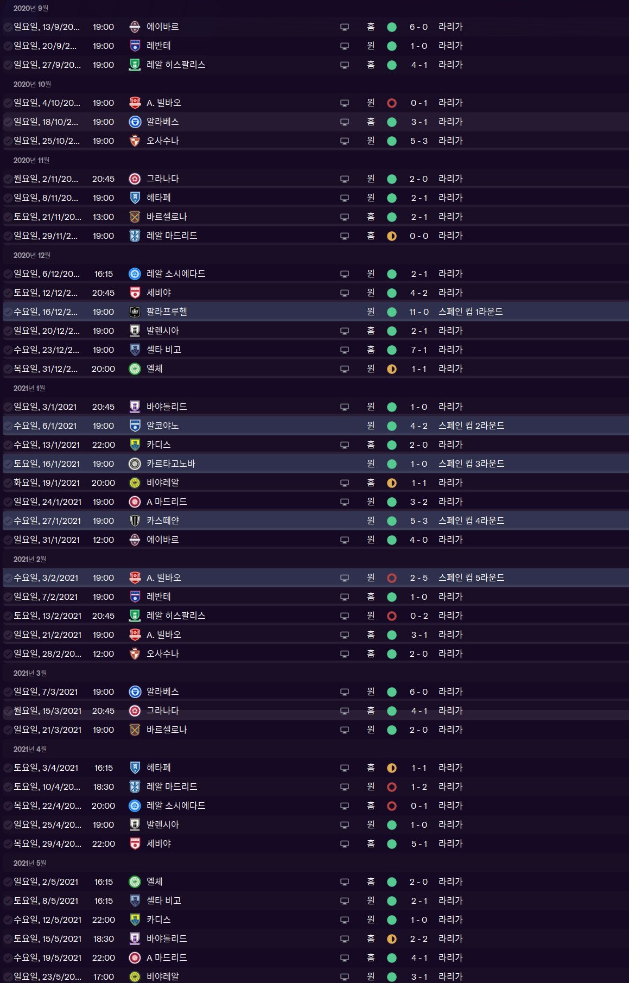Viewport: 629px width, 983px height.
Task: Click the TV icon in the 3/2/2021 cup match row
Action: (x=345, y=578)
